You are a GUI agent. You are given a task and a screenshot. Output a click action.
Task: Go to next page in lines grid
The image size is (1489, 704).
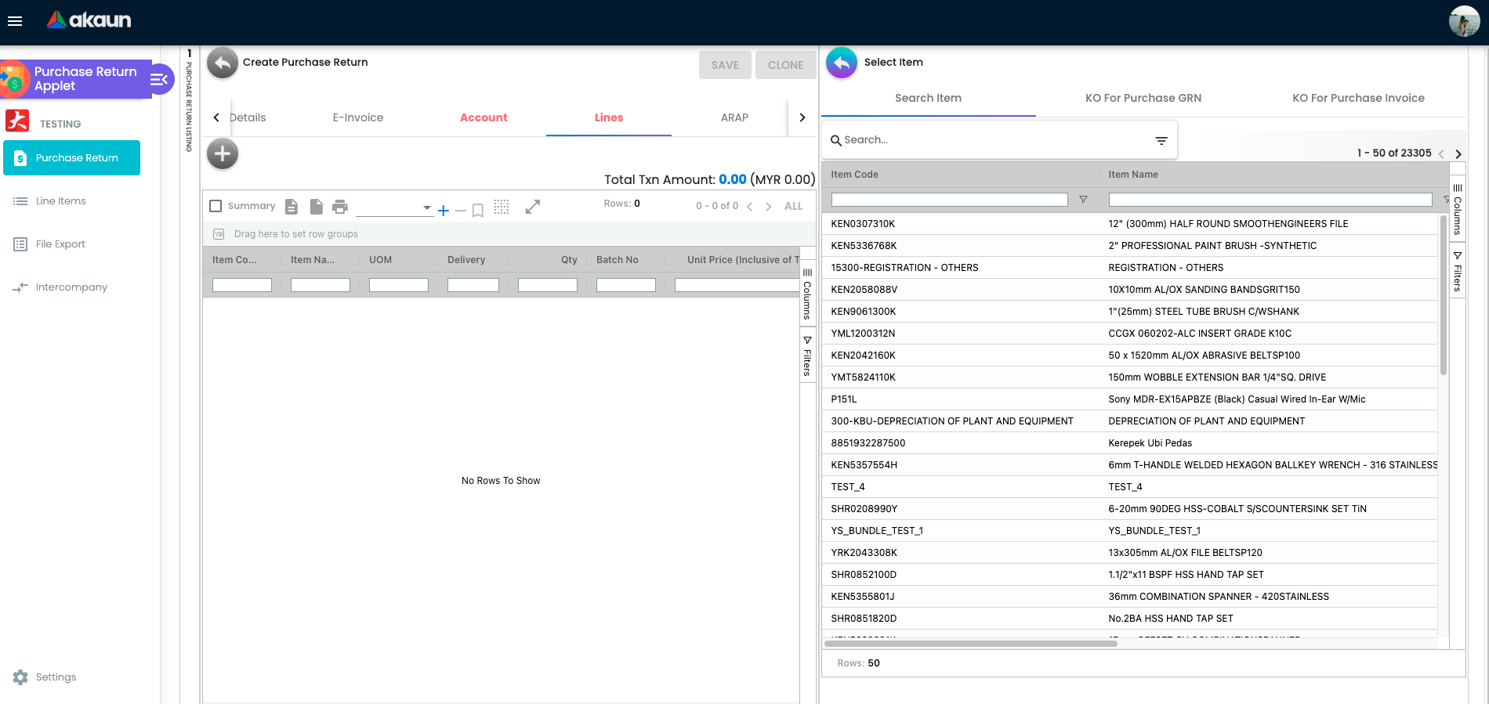click(x=768, y=206)
